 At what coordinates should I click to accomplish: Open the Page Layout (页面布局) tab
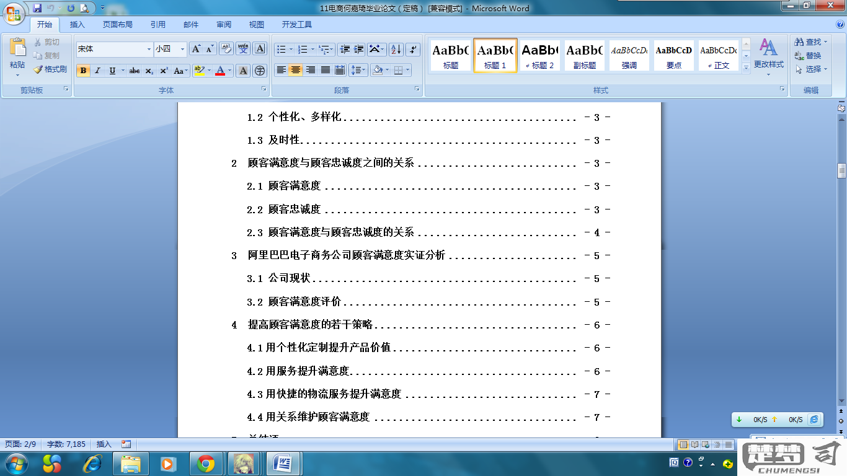pos(118,25)
